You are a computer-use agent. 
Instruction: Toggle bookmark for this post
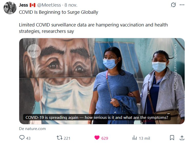tap(172, 138)
